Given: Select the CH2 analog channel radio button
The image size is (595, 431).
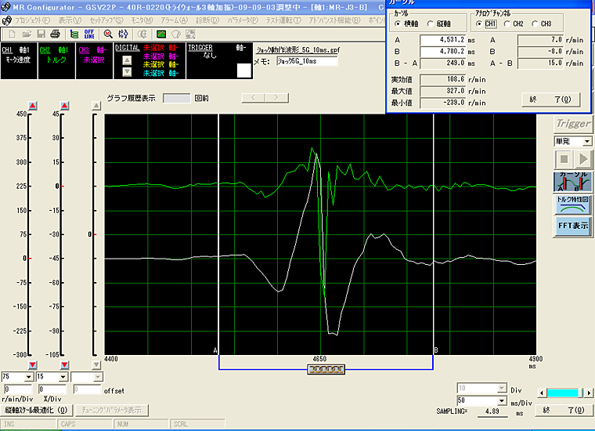Looking at the screenshot, I should click(x=507, y=24).
